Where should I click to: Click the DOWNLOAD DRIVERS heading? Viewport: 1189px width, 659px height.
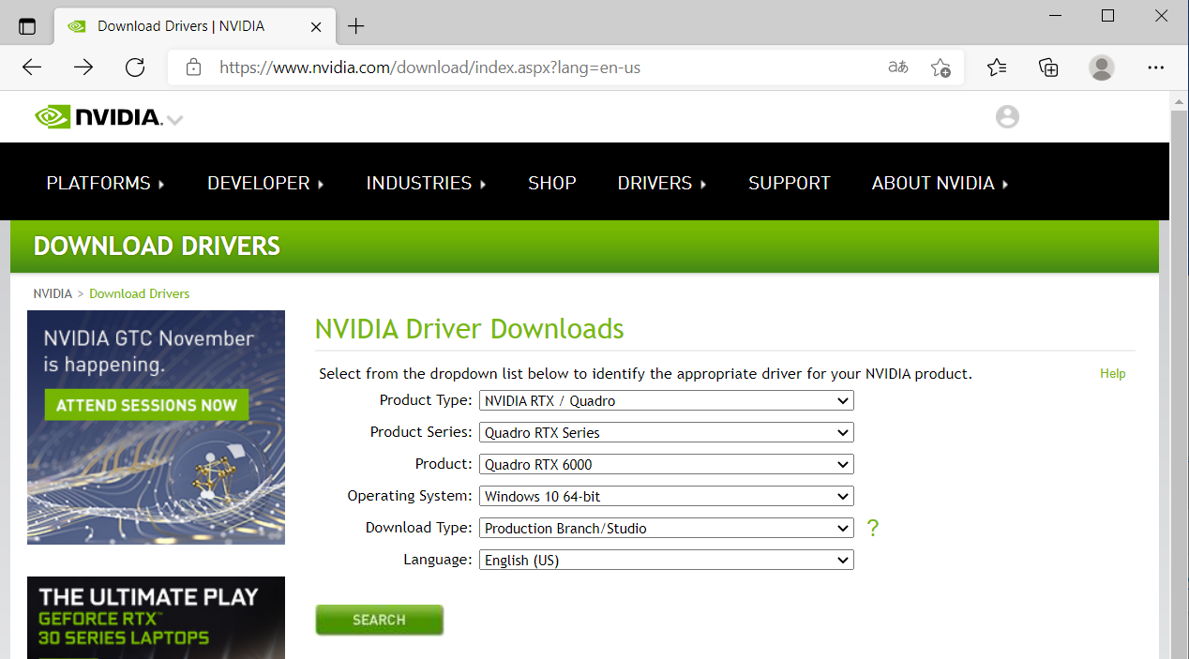[157, 247]
